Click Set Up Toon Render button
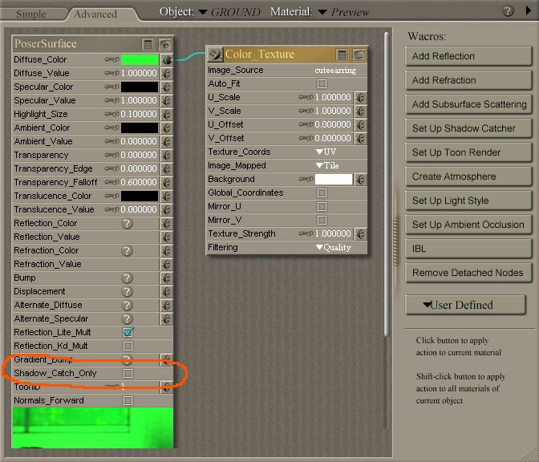 tap(468, 152)
